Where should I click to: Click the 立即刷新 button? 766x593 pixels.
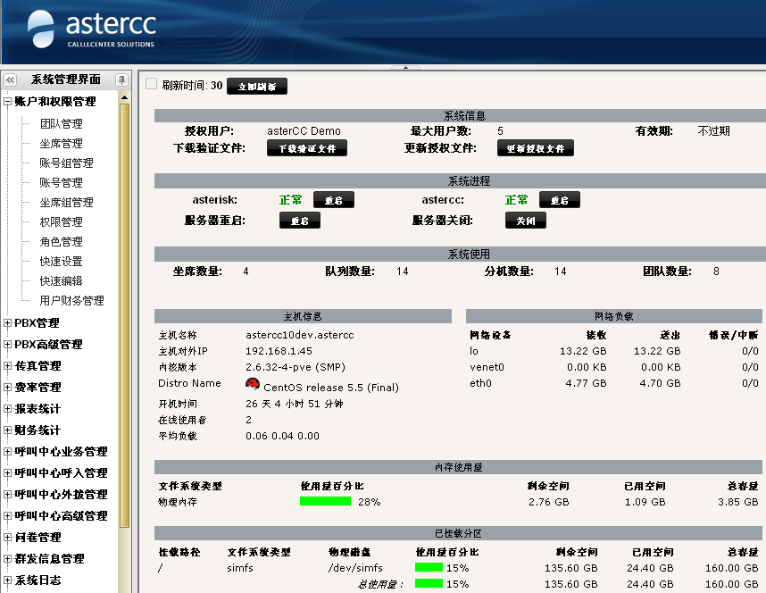(x=257, y=87)
